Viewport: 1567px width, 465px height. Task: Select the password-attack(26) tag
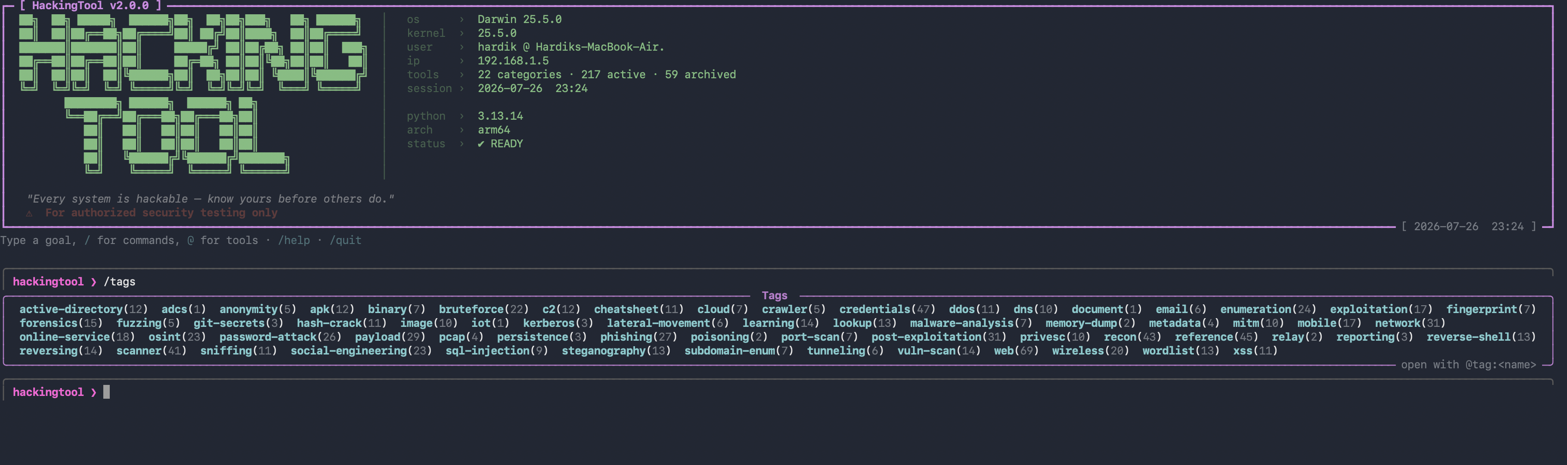pyautogui.click(x=280, y=337)
